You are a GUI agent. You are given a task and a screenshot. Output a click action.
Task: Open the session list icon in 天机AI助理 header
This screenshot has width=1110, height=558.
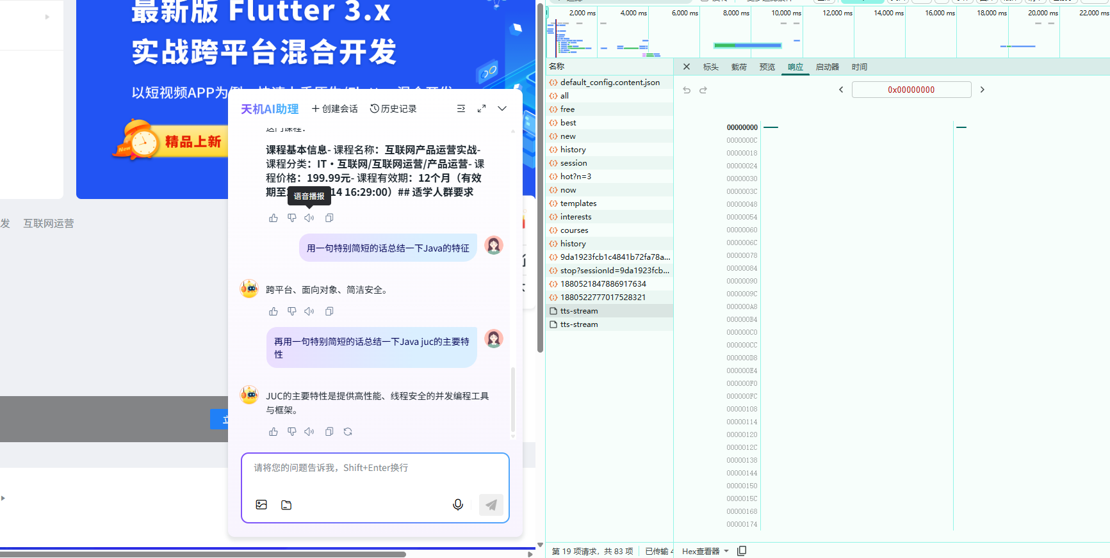[461, 109]
